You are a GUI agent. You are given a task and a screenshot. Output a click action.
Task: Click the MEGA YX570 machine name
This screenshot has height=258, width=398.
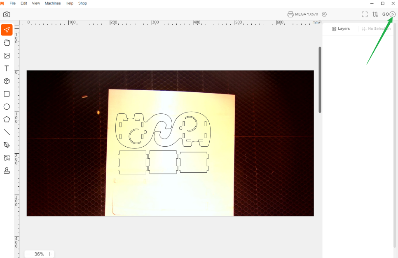tap(307, 14)
